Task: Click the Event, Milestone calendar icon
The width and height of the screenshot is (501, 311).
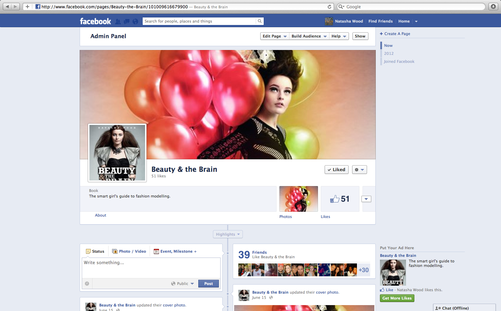Action: pyautogui.click(x=156, y=251)
